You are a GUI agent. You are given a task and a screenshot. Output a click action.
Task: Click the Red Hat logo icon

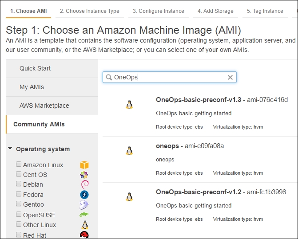(x=84, y=235)
